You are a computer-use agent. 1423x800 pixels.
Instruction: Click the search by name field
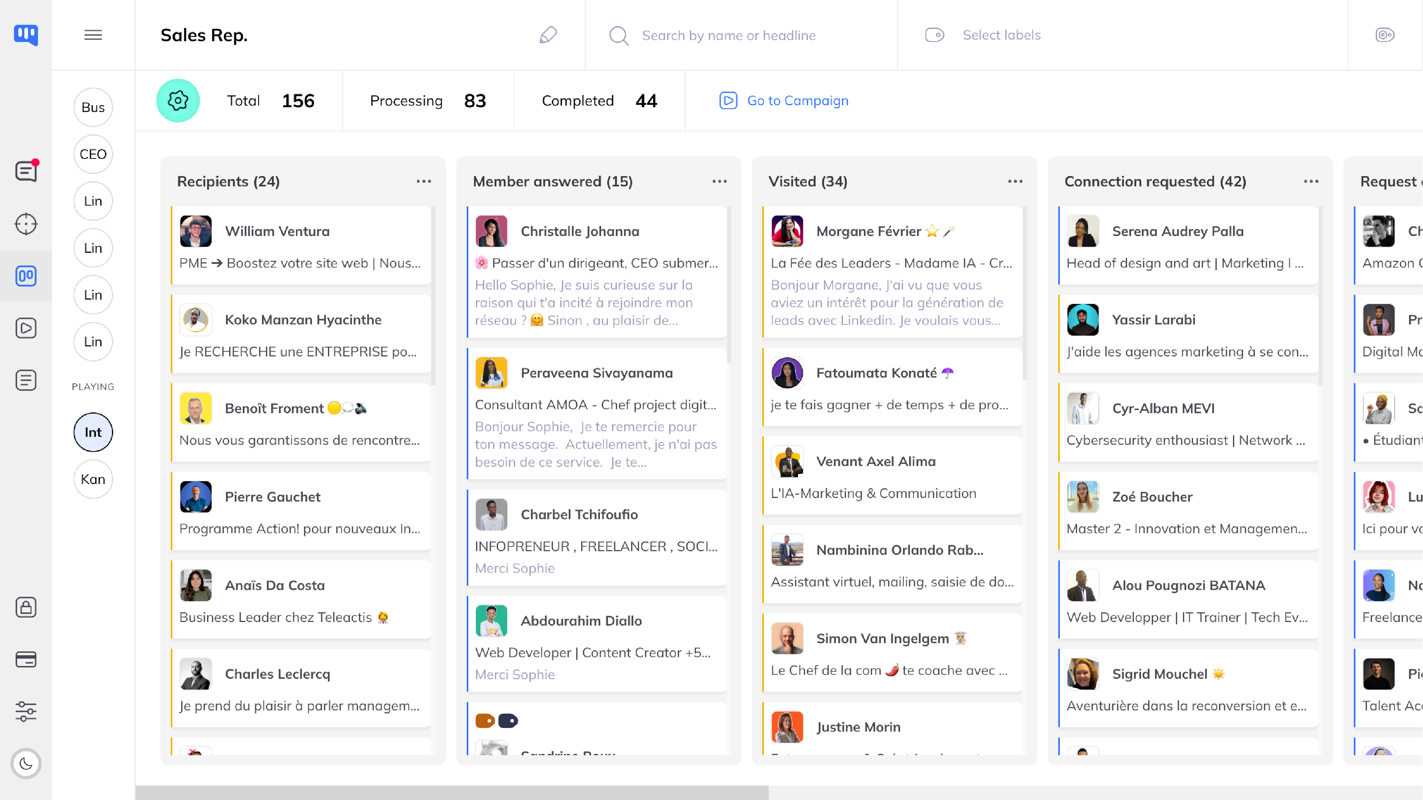coord(728,35)
